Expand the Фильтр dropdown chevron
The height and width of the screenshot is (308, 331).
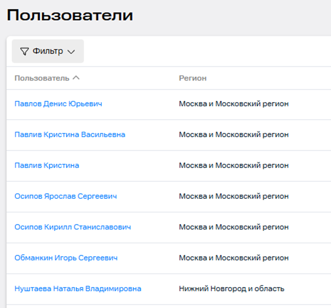tap(71, 52)
